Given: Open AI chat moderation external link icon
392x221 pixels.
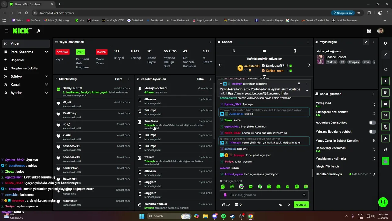Looking at the screenshot, I should (374, 141).
